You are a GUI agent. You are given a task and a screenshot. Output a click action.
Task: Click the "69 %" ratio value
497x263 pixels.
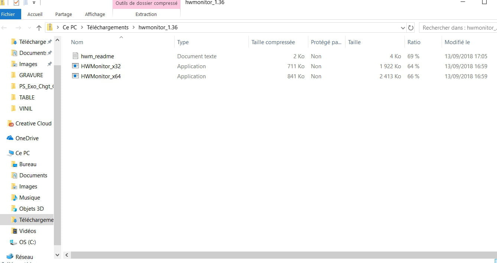pos(413,56)
